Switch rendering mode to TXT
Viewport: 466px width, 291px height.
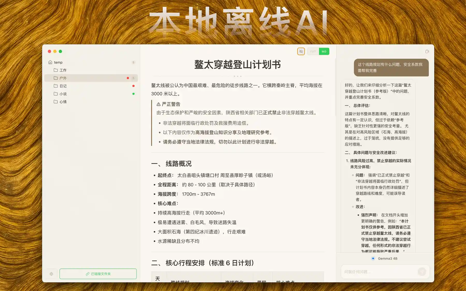tap(313, 51)
